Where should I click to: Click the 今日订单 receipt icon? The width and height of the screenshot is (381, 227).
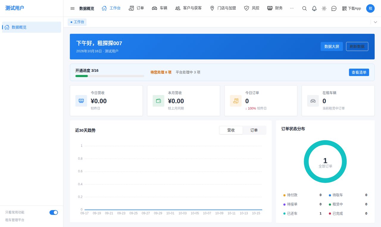click(x=236, y=101)
